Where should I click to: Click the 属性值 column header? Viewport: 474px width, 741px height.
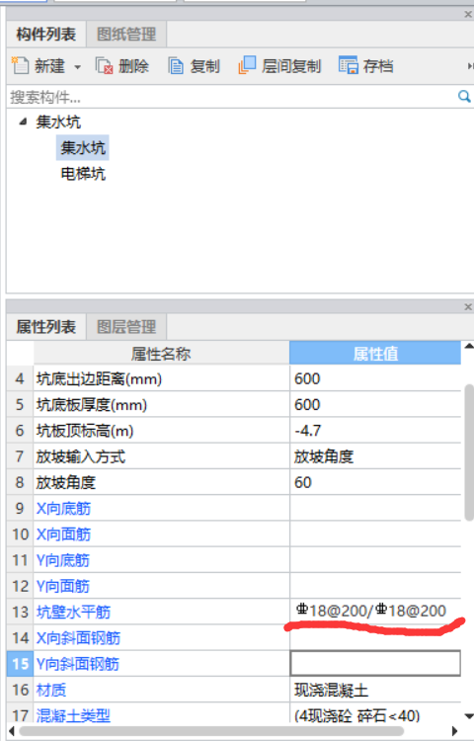375,353
